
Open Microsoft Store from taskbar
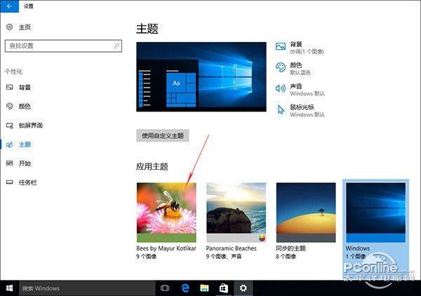[x=224, y=288]
